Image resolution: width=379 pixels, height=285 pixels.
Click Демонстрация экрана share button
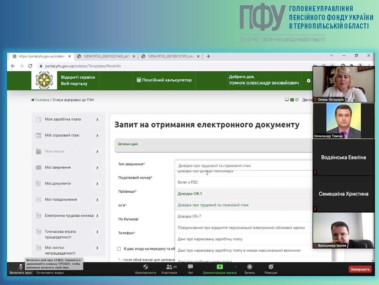click(220, 269)
